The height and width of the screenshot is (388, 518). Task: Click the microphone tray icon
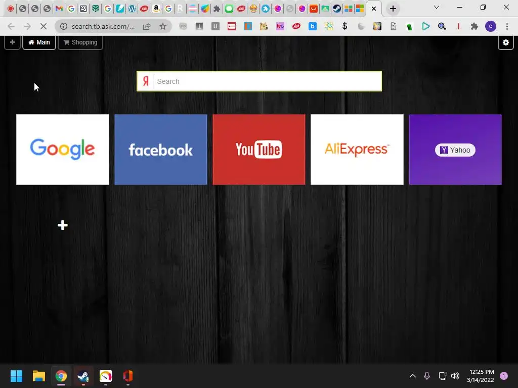click(x=427, y=376)
